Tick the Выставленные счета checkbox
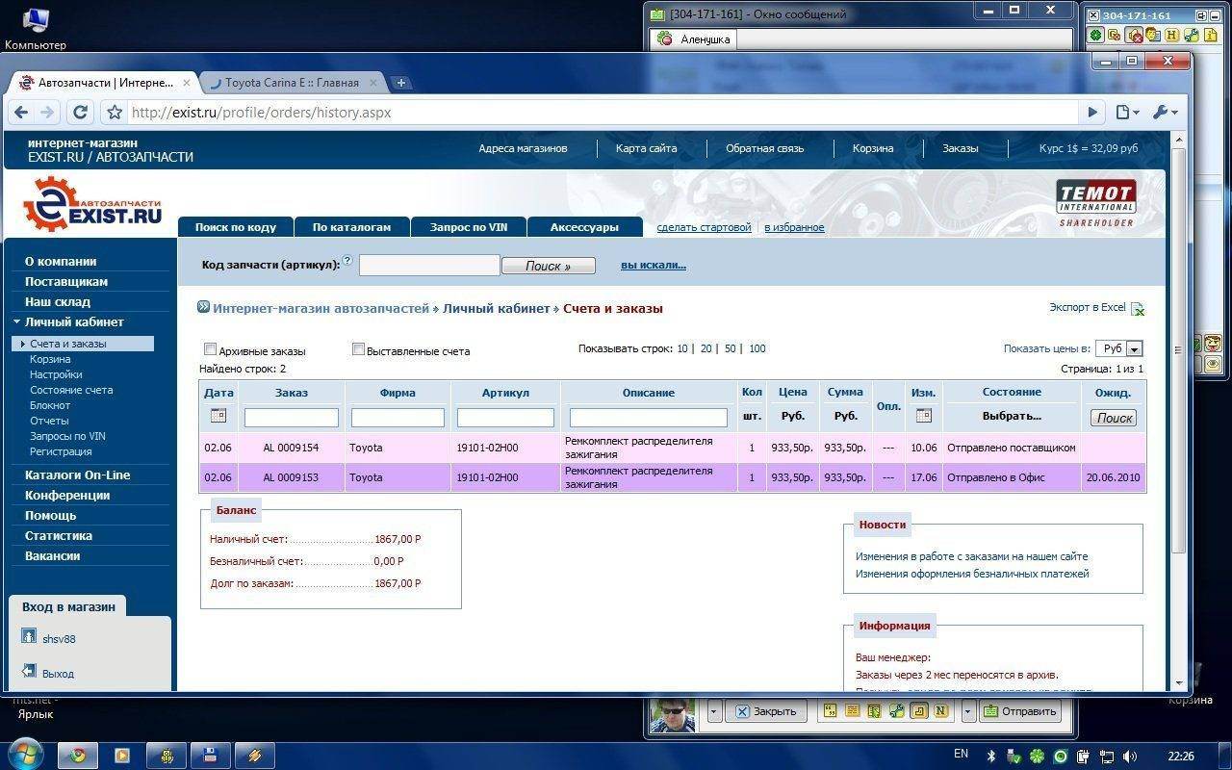 pos(358,349)
